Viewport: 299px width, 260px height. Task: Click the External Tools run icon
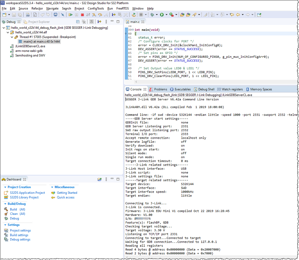click(x=171, y=15)
